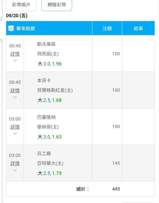Select the 大 3.0, 1.96 bet line
The height and width of the screenshot is (203, 159).
click(50, 64)
